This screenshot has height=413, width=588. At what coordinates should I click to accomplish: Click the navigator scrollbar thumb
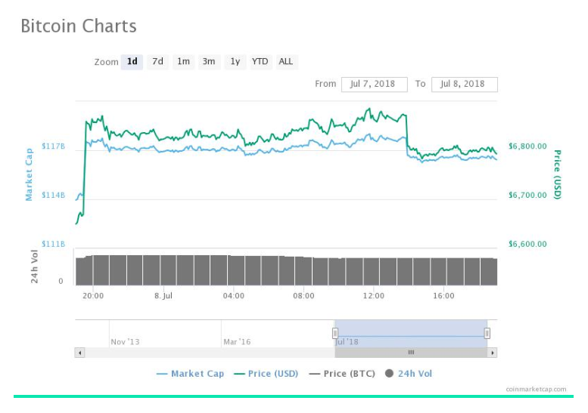point(411,353)
